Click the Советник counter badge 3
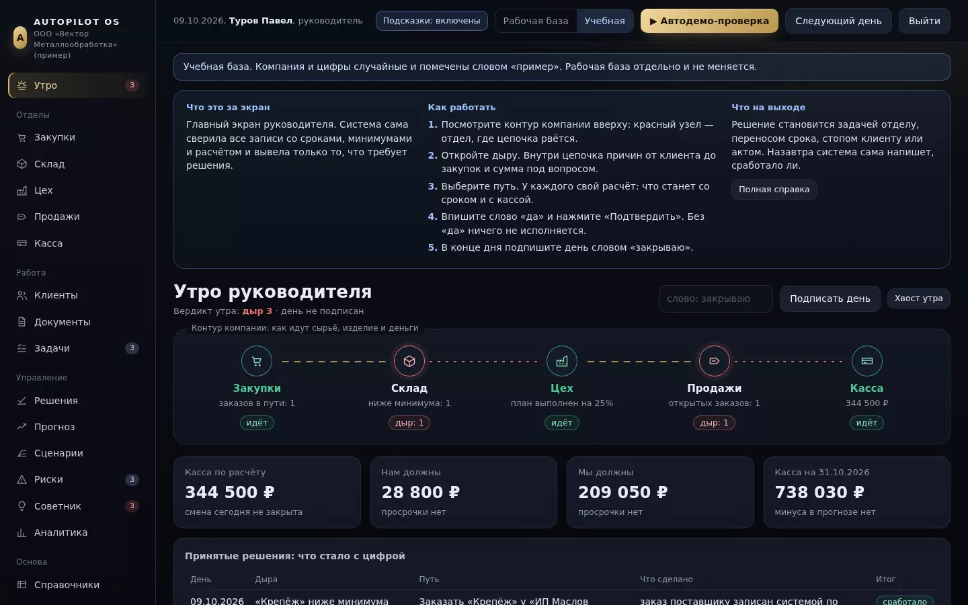Image resolution: width=968 pixels, height=605 pixels. (x=132, y=506)
